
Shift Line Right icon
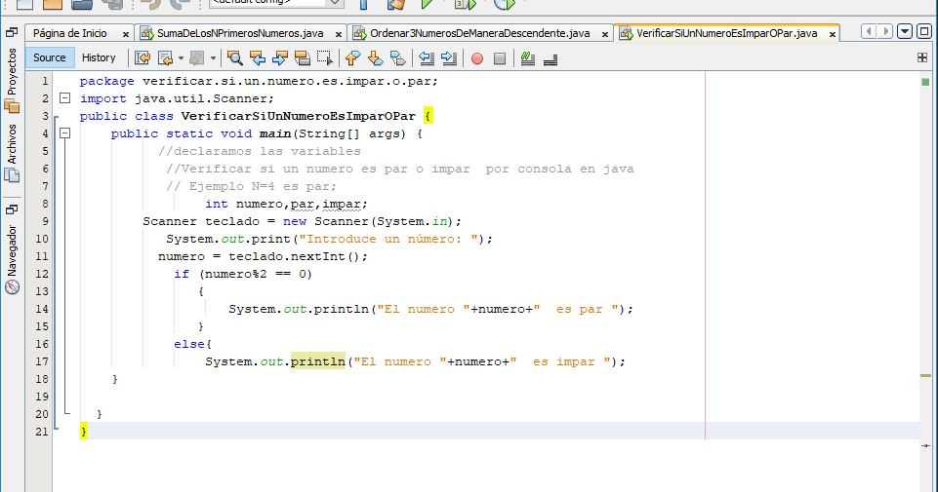click(449, 57)
